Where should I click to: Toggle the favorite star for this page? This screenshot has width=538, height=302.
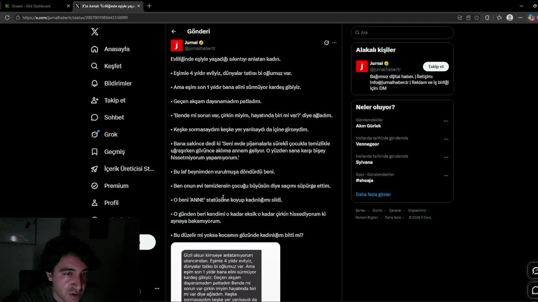[477, 18]
